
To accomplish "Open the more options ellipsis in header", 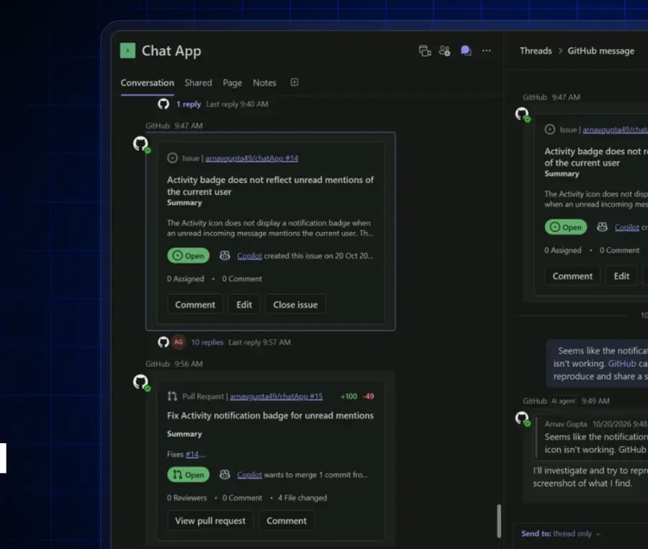I will 487,50.
